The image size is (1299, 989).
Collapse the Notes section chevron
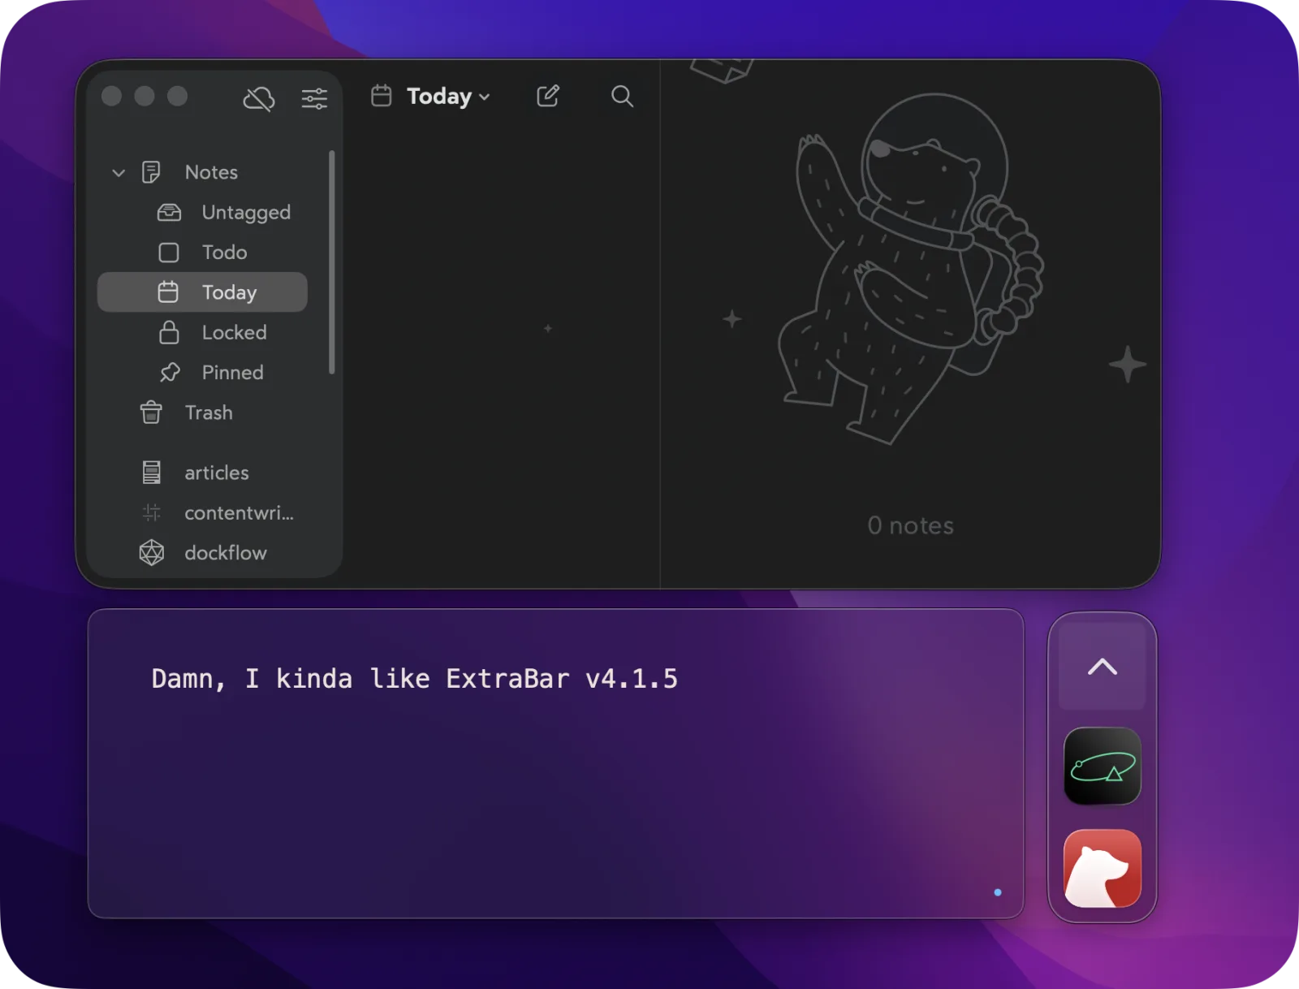(119, 172)
